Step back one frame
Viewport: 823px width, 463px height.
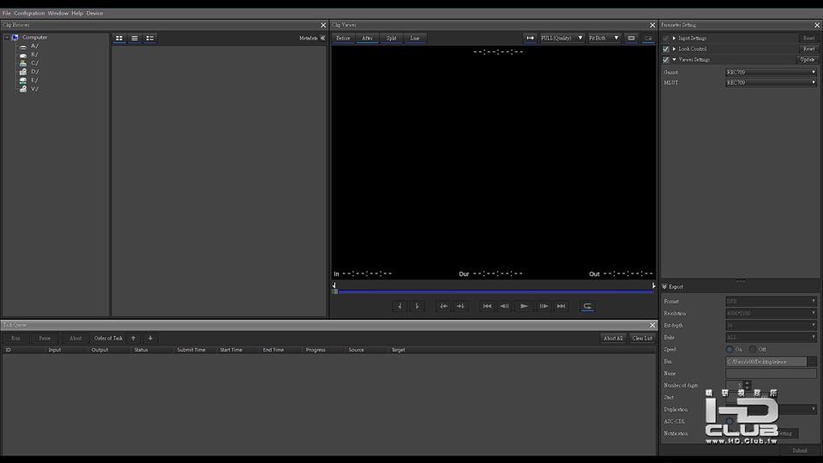[x=504, y=306]
